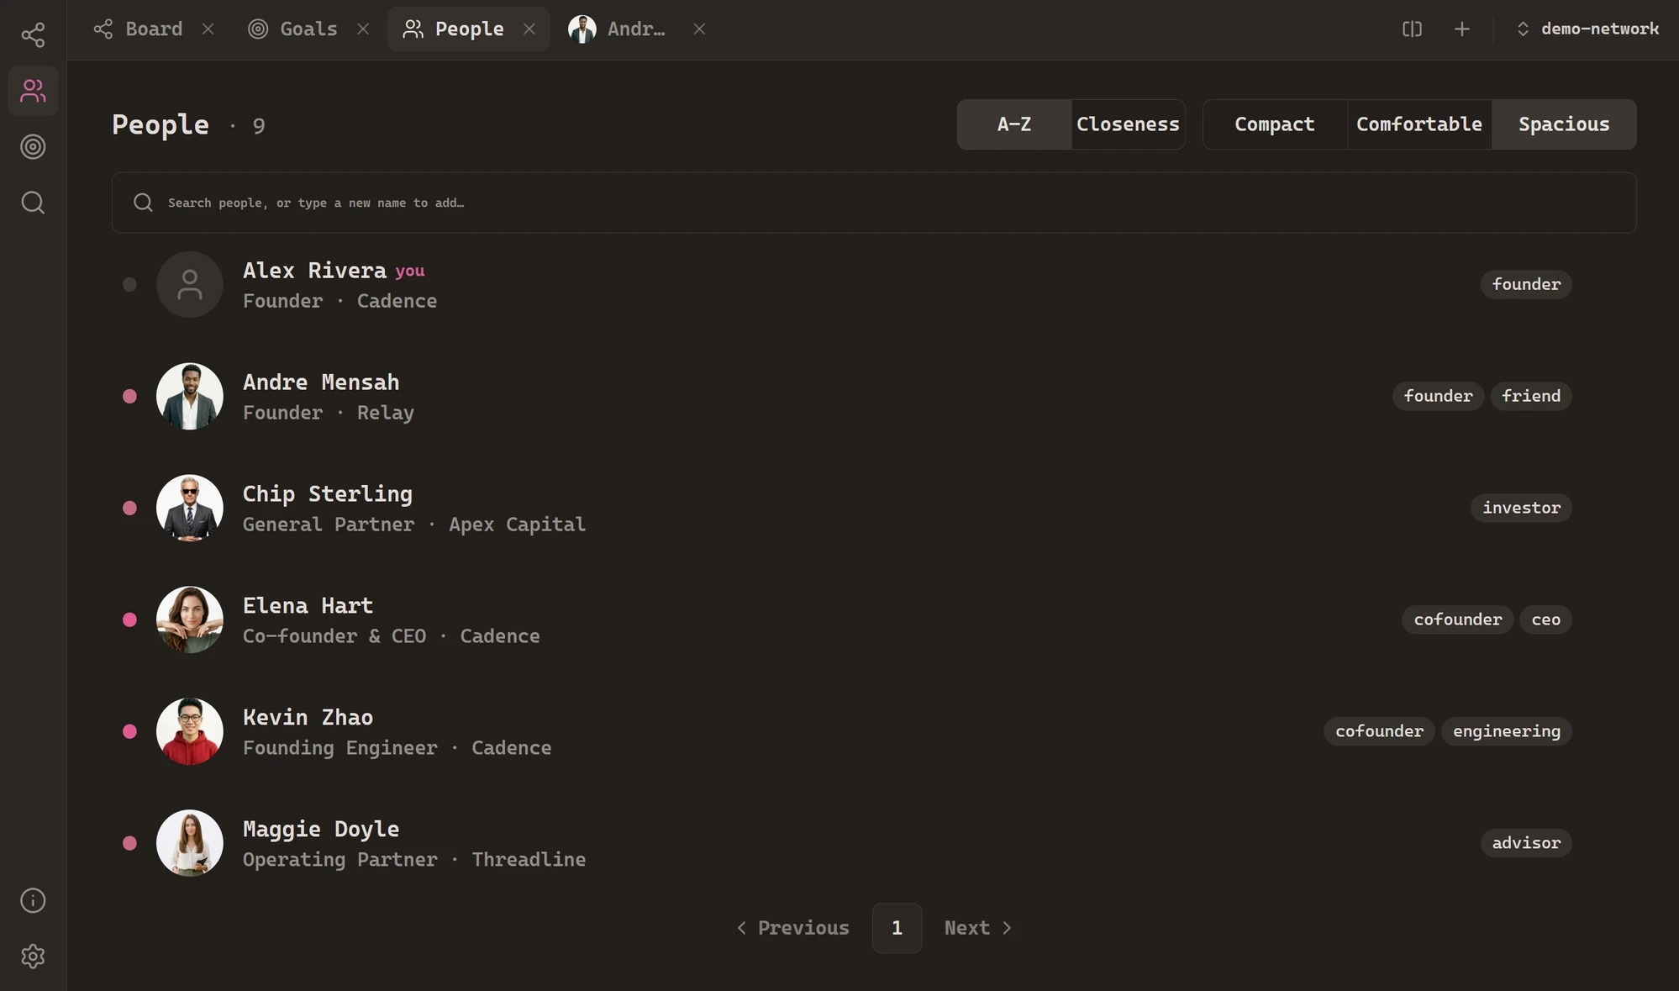Click the pink dot beside Elena Hart

(129, 619)
